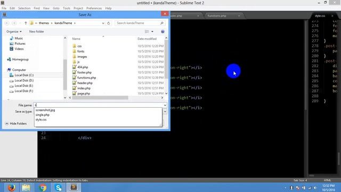341x192 pixels.
Task: Open File Explorer from the taskbar
Action: click(26, 187)
